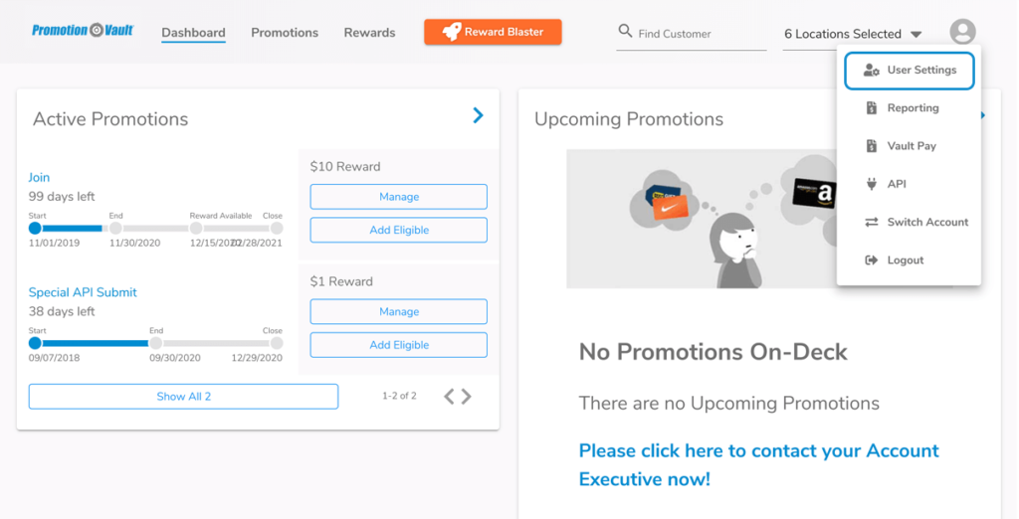This screenshot has height=519, width=1019.
Task: Click the user profile avatar icon
Action: pos(962,32)
